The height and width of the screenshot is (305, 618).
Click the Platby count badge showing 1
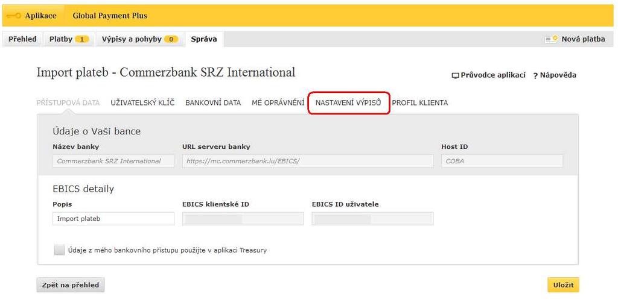(82, 39)
